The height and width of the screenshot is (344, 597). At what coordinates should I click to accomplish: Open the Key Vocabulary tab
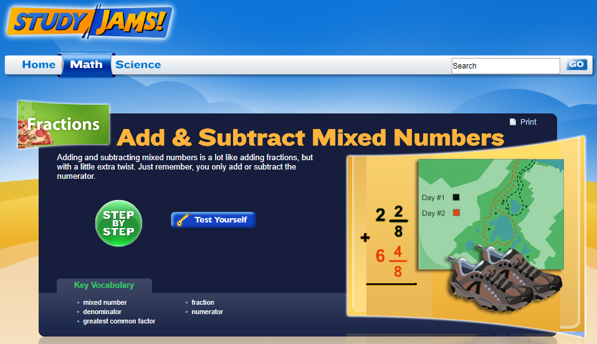tap(104, 285)
